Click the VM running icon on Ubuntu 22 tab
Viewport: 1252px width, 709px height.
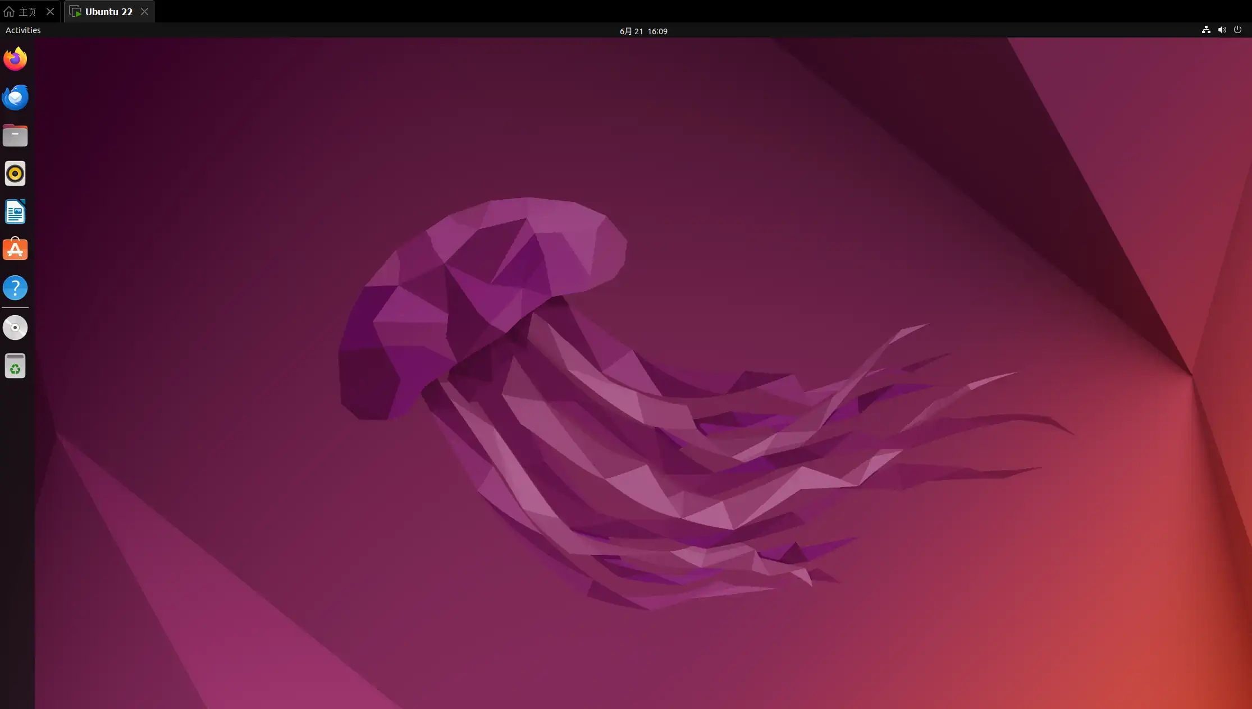click(75, 11)
